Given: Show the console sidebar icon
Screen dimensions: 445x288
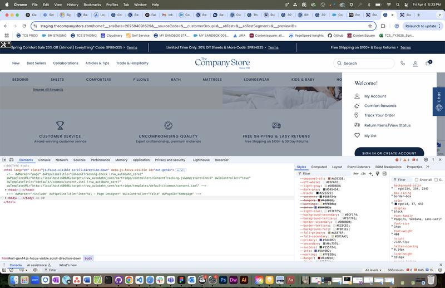Looking at the screenshot, I should pos(4,270).
